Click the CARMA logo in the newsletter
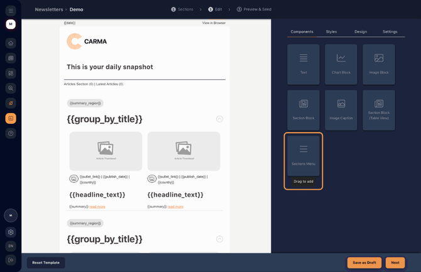 [x=87, y=41]
